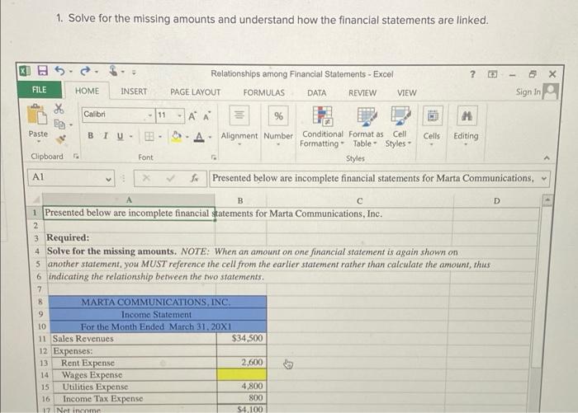Click the touch/mouse mode icon
578x413 pixels.
114,70
